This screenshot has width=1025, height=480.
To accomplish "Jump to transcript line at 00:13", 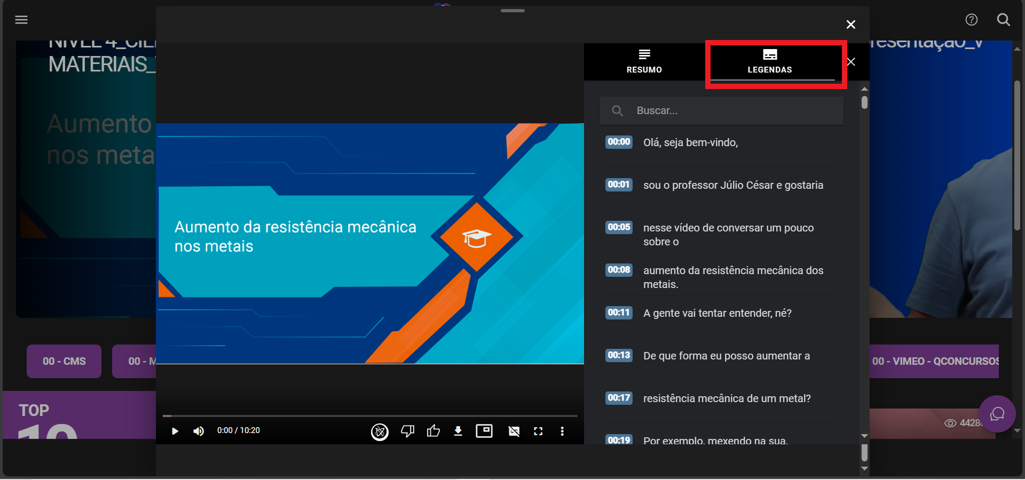I will tap(619, 355).
